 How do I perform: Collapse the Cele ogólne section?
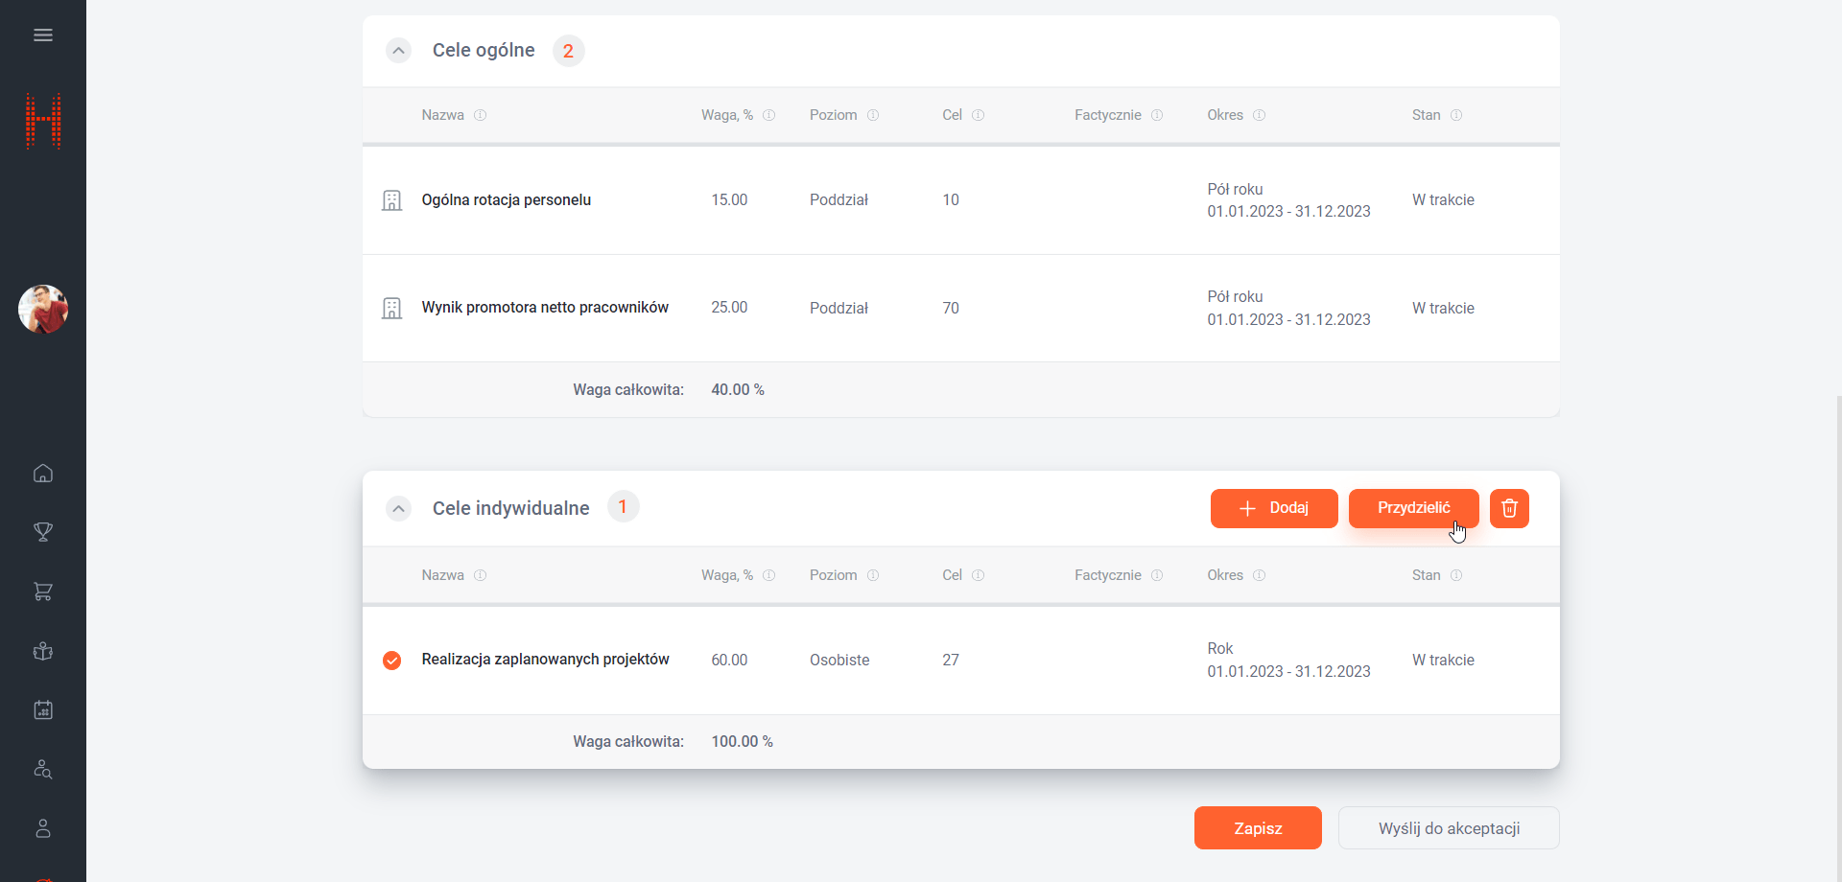click(398, 51)
